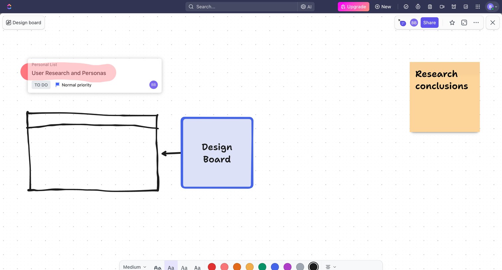Click the Design board title

pyautogui.click(x=24, y=23)
